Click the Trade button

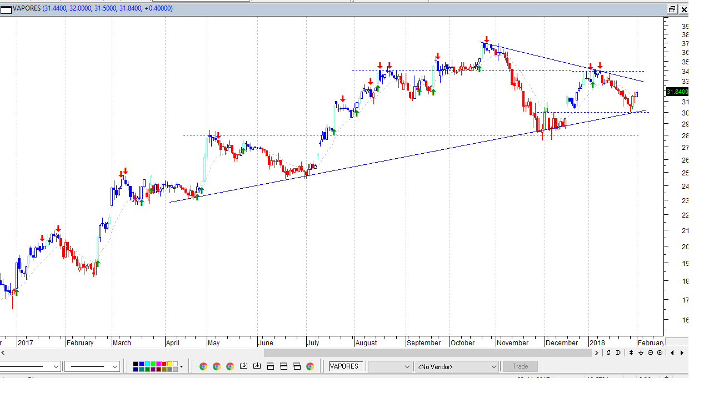pyautogui.click(x=520, y=366)
